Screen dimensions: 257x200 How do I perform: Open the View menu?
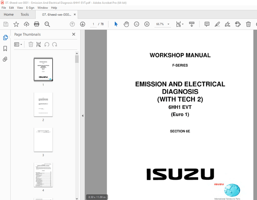point(20,8)
